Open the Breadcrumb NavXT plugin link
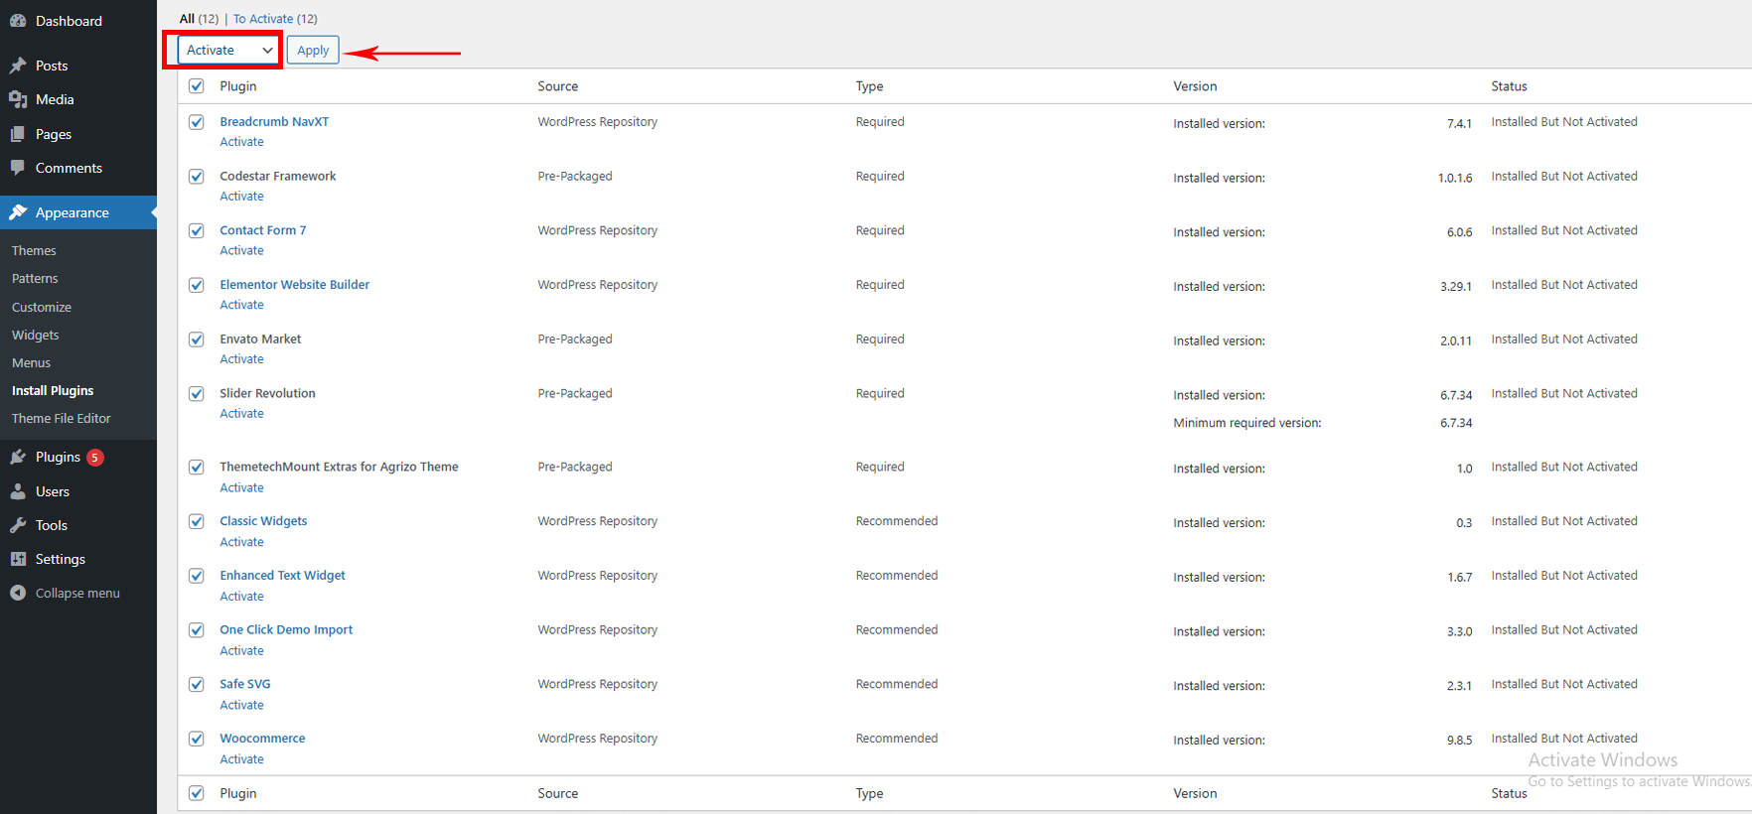The image size is (1752, 814). tap(274, 121)
